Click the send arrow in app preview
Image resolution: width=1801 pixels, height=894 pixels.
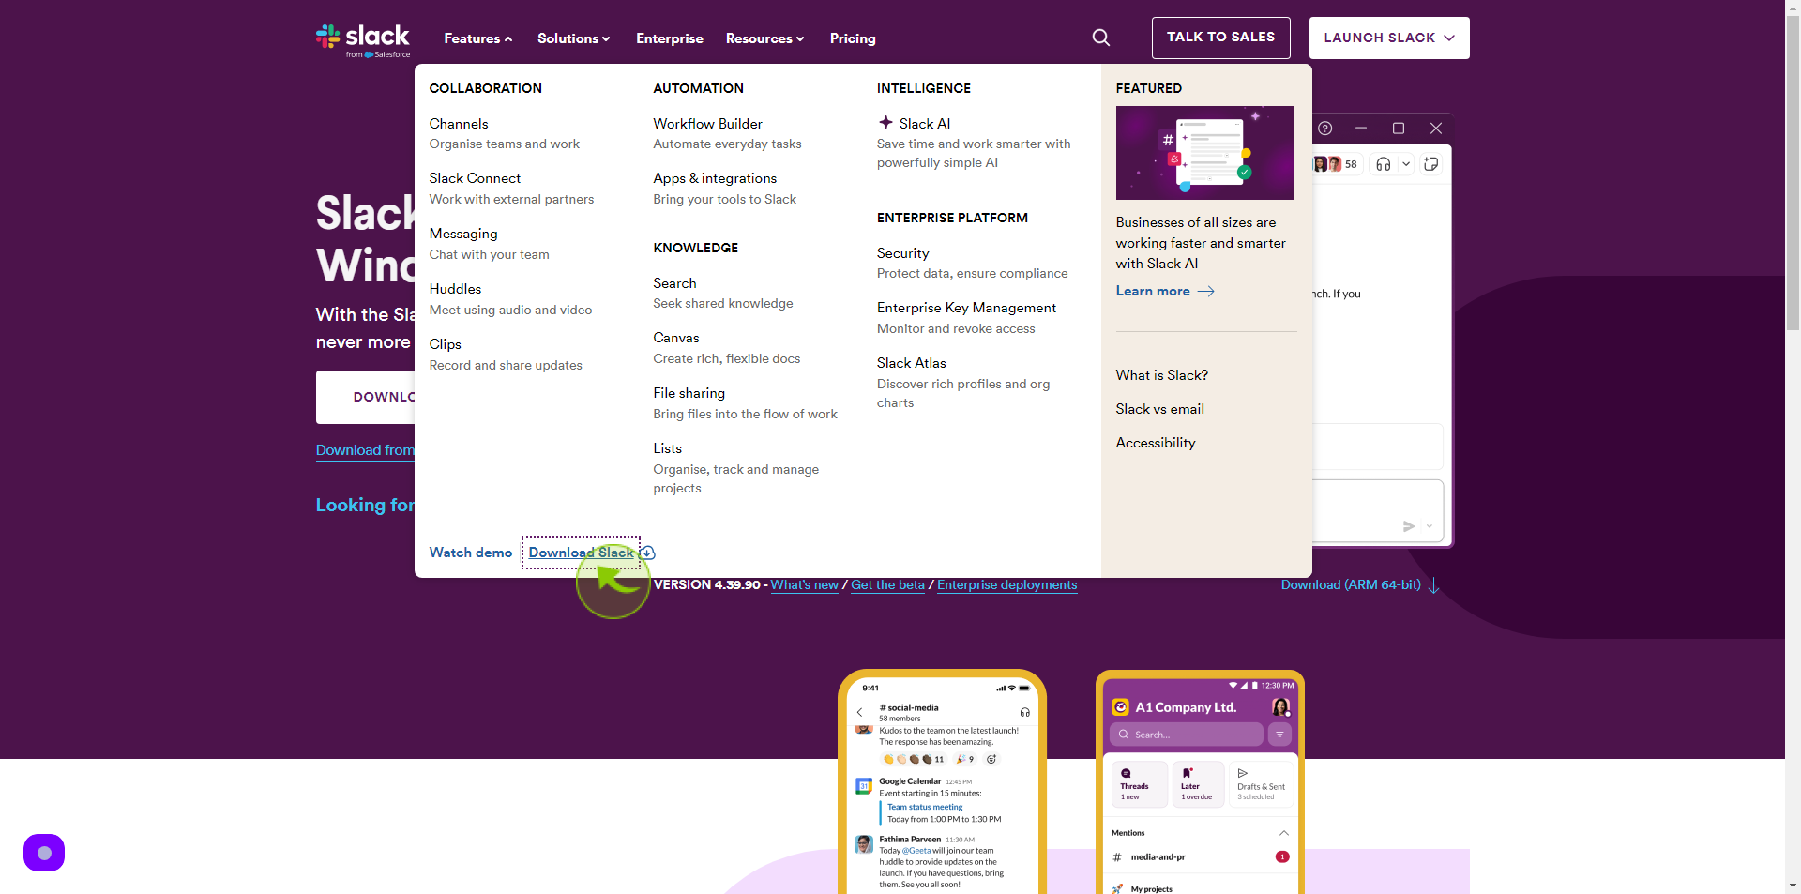(1408, 526)
